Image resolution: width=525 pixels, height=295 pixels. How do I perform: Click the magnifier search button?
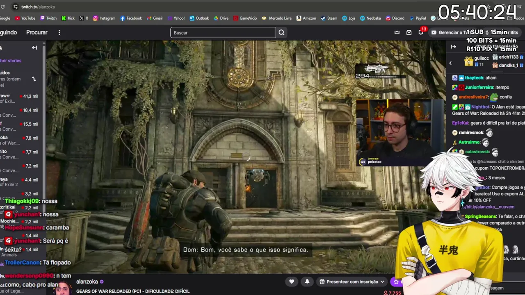(x=281, y=32)
